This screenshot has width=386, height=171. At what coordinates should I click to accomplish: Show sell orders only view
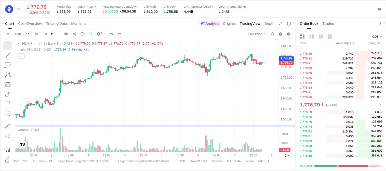tap(330, 36)
